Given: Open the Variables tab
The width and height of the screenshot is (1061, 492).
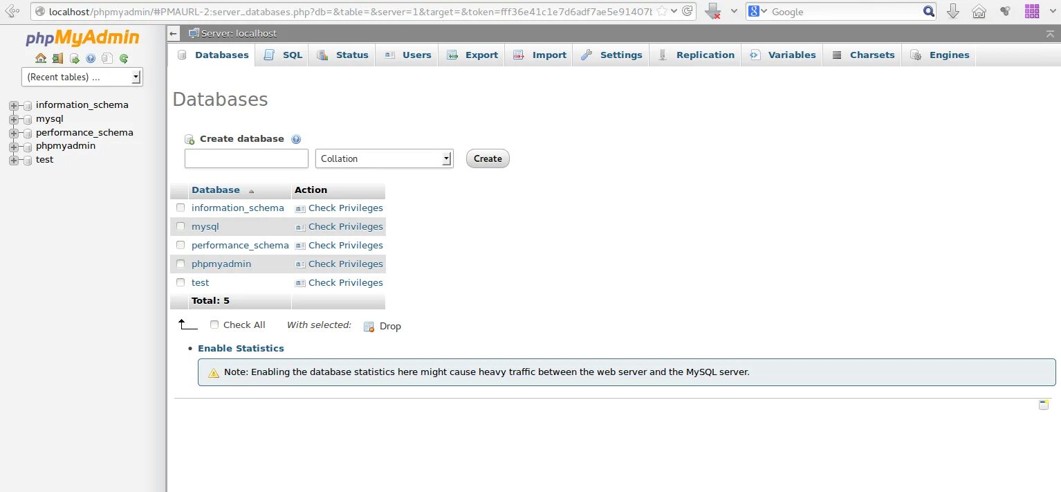Looking at the screenshot, I should tap(782, 55).
